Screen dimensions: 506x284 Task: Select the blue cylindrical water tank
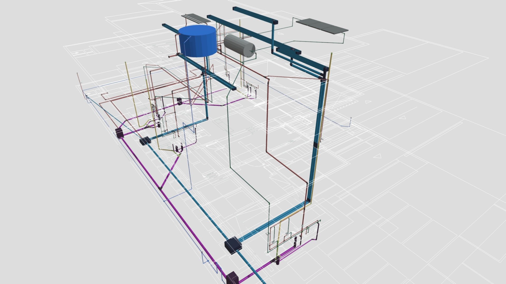coord(198,41)
